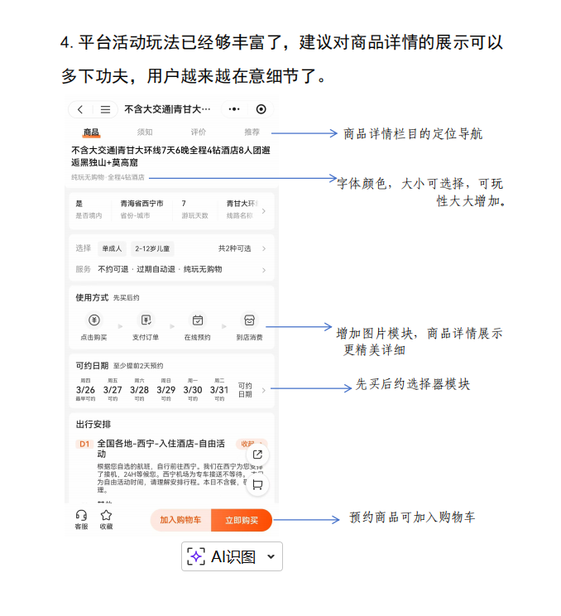
Task: Pick the 3/26 date
Action: [85, 390]
